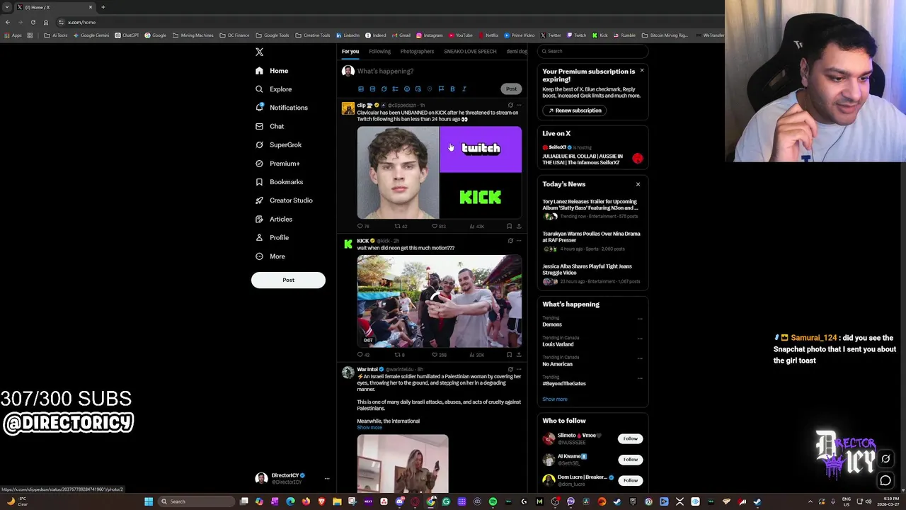Share the KICK post

pos(519,355)
